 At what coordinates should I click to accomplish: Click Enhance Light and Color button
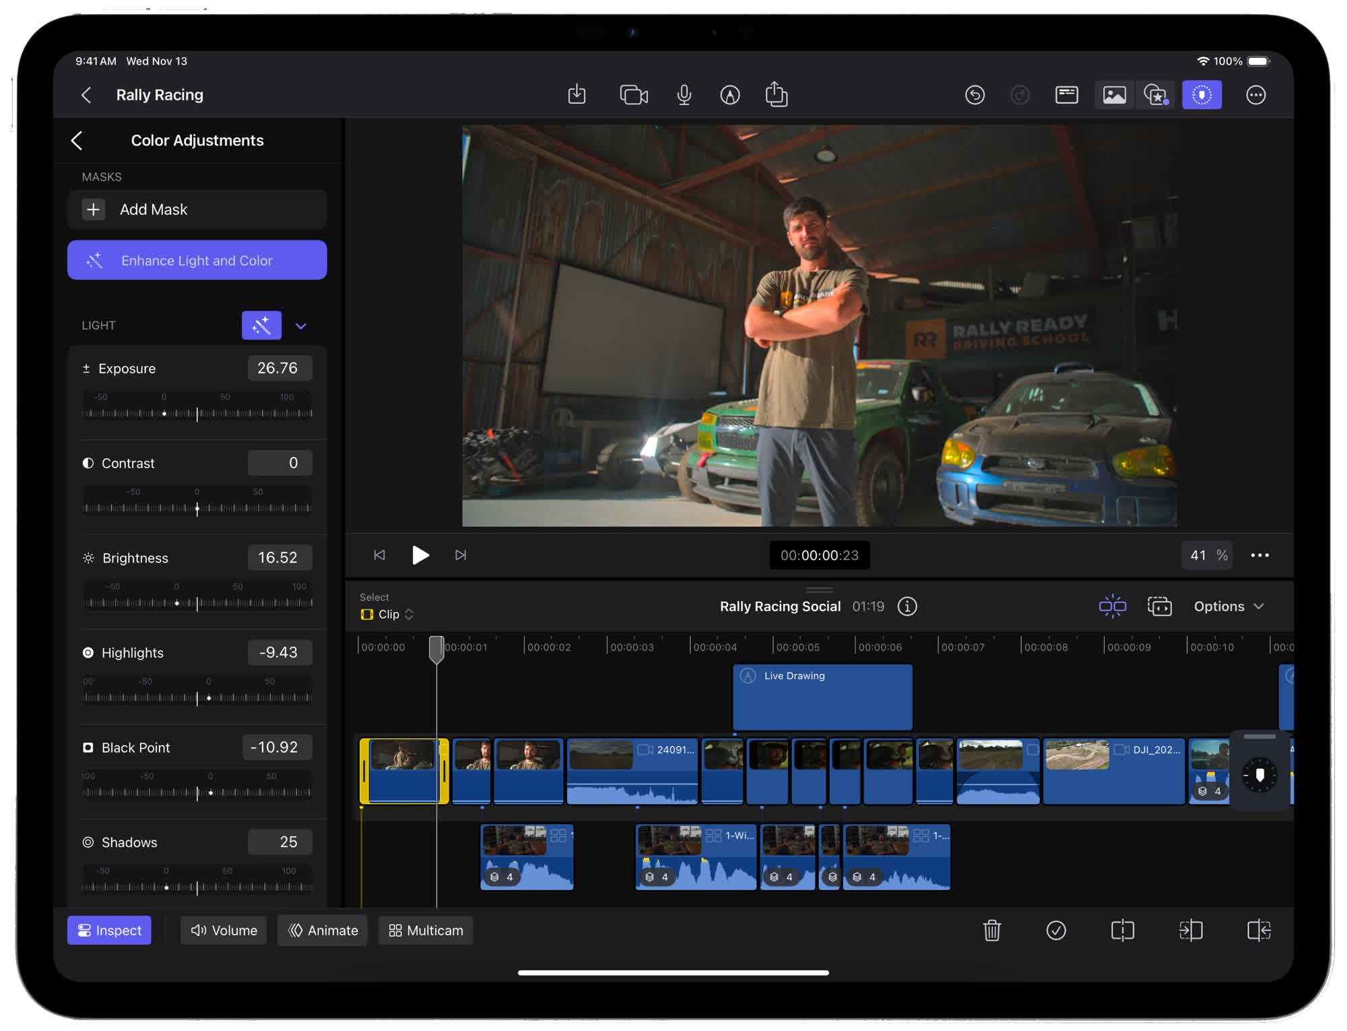[x=197, y=260]
